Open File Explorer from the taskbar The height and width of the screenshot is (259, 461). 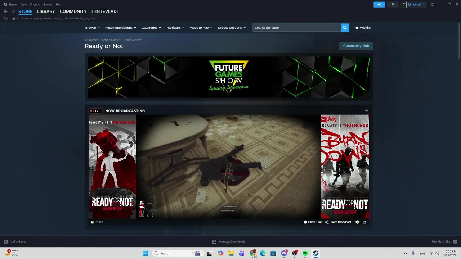coord(231,253)
